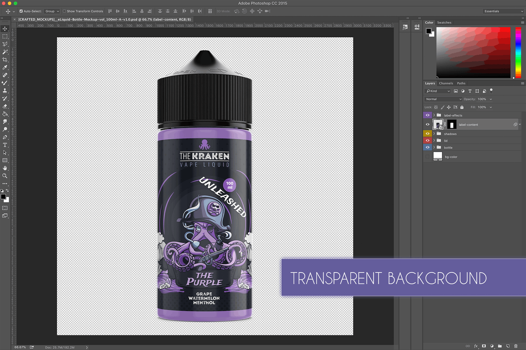Select the Move tool

[x=5, y=28]
